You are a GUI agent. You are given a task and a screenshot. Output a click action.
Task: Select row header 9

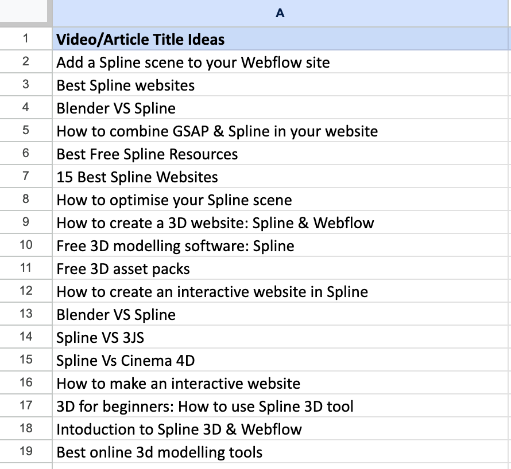click(x=26, y=222)
